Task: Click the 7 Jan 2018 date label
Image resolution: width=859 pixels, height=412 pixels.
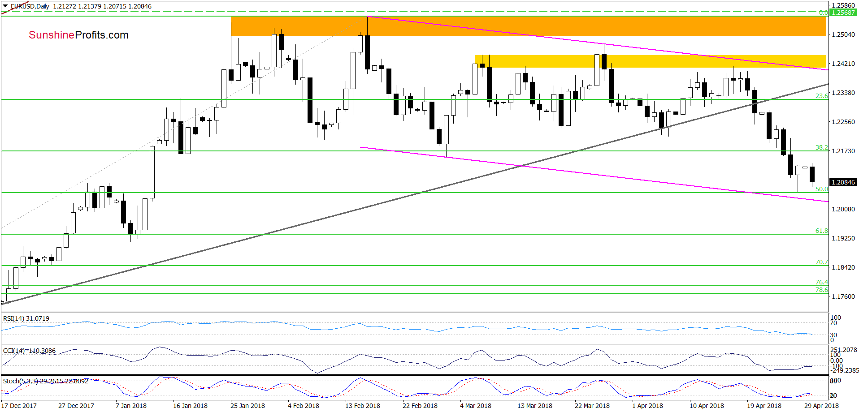Action: coord(131,406)
